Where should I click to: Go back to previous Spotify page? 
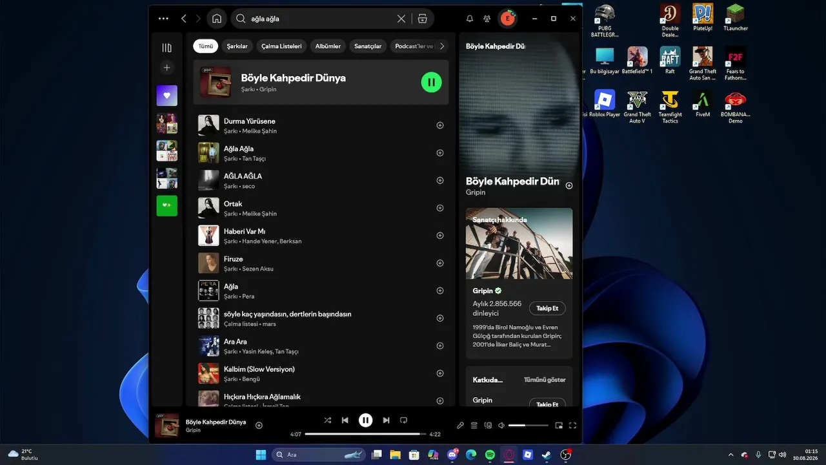pyautogui.click(x=184, y=19)
